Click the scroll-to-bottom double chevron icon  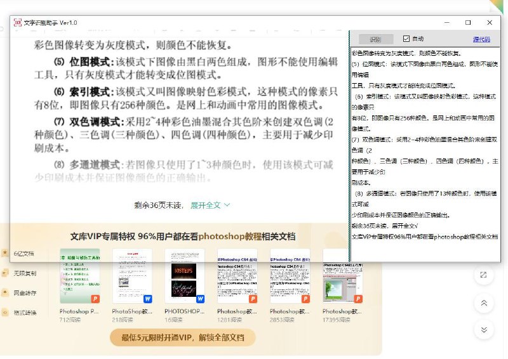(x=483, y=330)
